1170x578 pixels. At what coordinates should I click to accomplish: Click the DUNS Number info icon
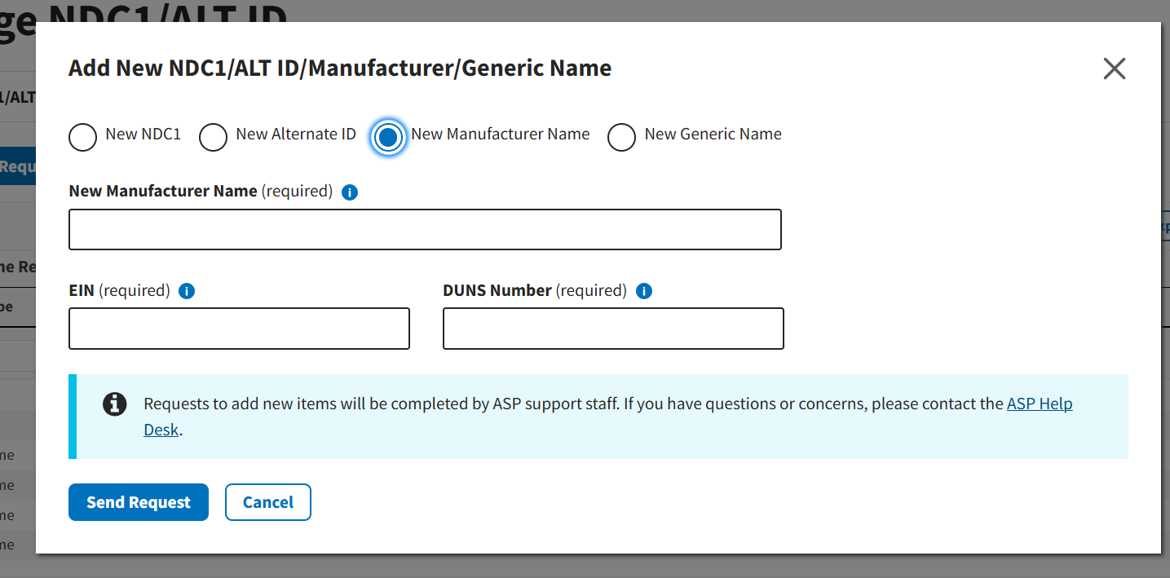click(x=644, y=291)
